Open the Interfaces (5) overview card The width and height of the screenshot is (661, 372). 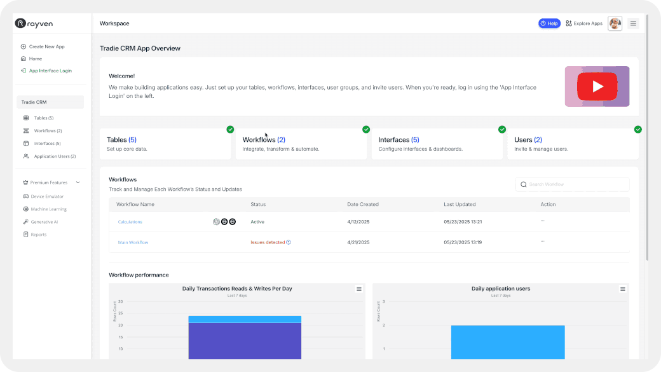(437, 144)
